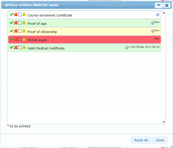173x148 pixels.
Task: Select the Proof of citizenship text
Action: pos(42,32)
